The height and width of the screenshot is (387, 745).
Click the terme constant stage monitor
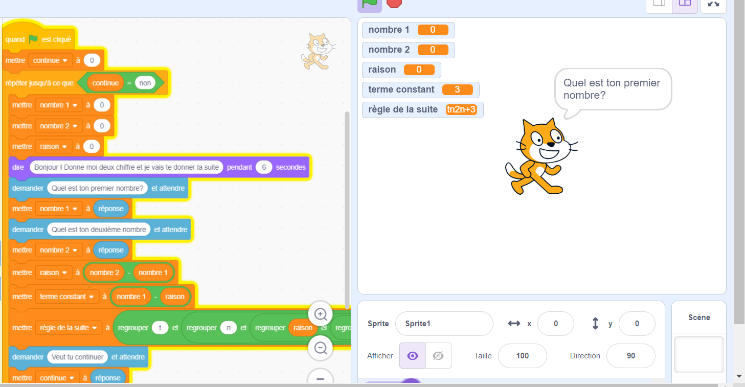pos(420,89)
